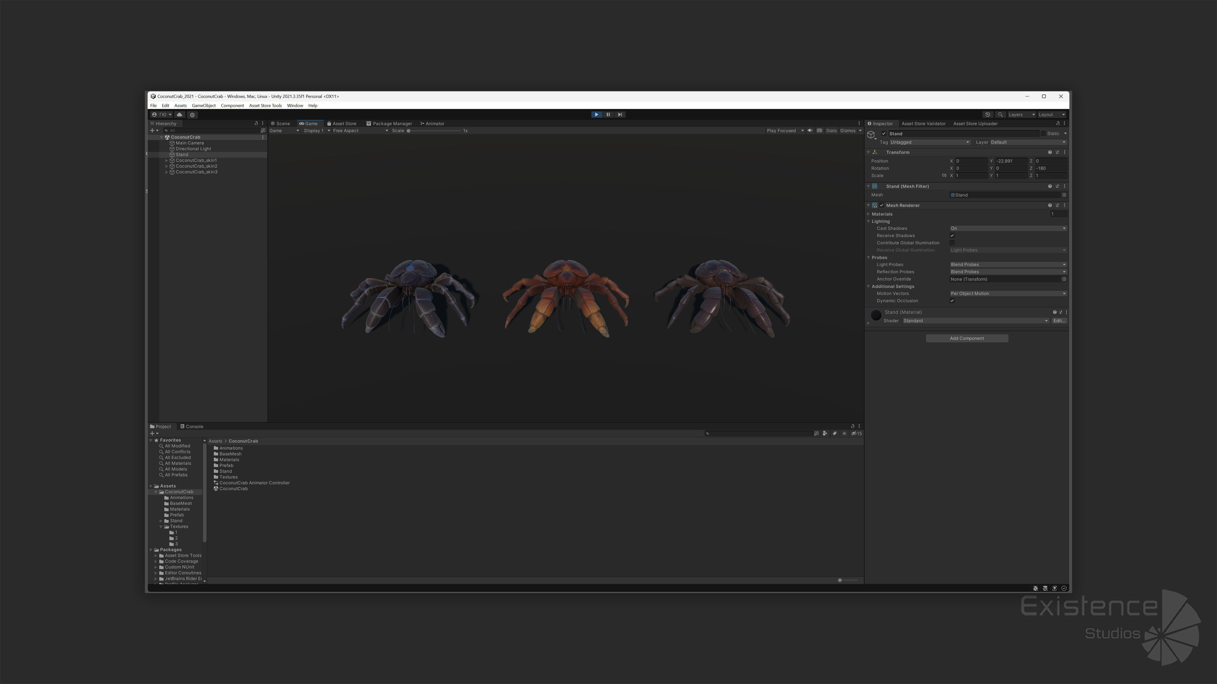The height and width of the screenshot is (684, 1217).
Task: Mute audio in the Game view
Action: [810, 131]
